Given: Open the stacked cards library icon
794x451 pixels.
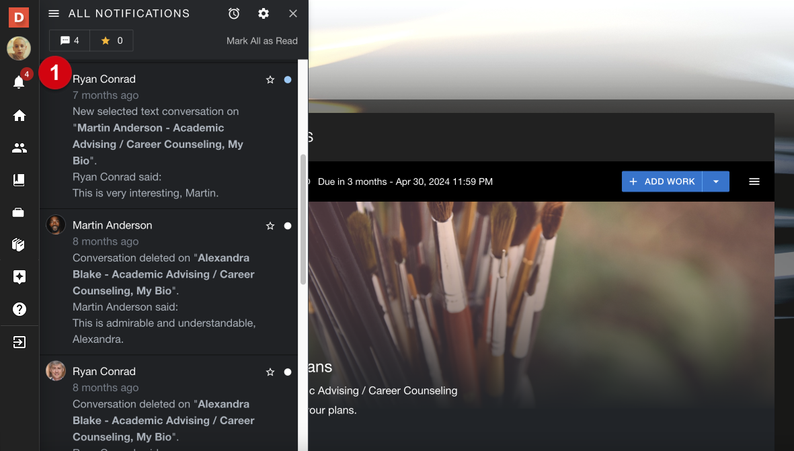Looking at the screenshot, I should coord(18,245).
